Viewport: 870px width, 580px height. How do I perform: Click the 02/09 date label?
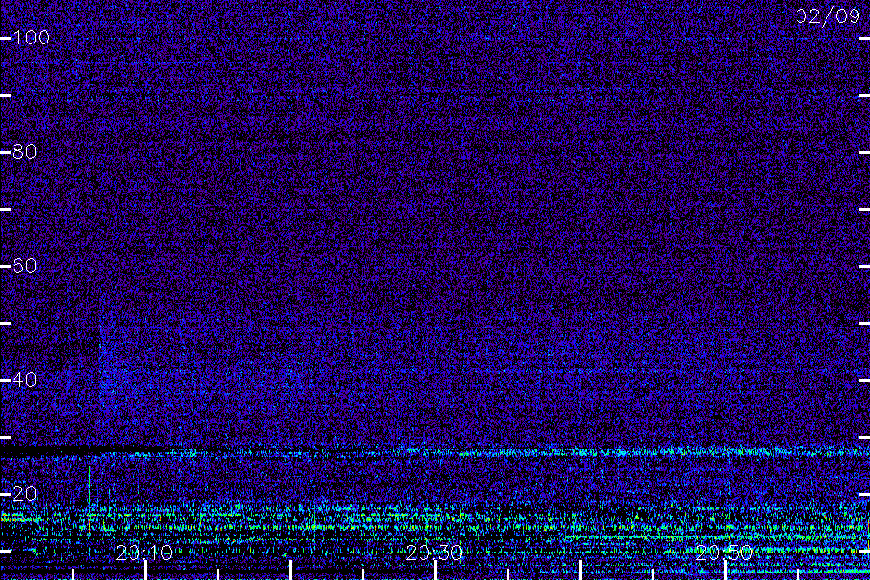pyautogui.click(x=827, y=16)
